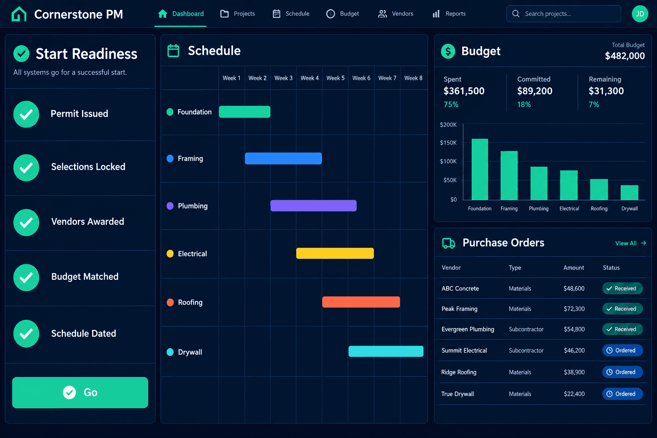Click the Summit Electrical Ordered badge
Screen dimensions: 657x438
[x=622, y=350]
